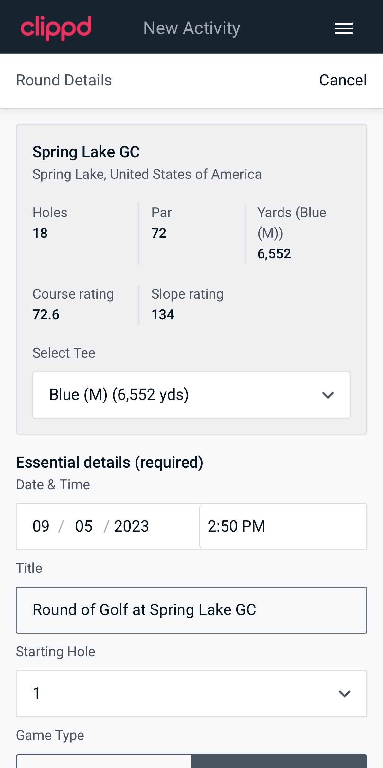The width and height of the screenshot is (383, 768).
Task: Edit the 2:50 PM time field
Action: pos(283,526)
